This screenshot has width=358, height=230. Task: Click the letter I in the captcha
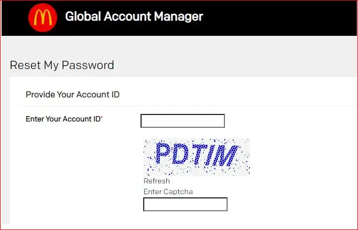click(x=211, y=155)
